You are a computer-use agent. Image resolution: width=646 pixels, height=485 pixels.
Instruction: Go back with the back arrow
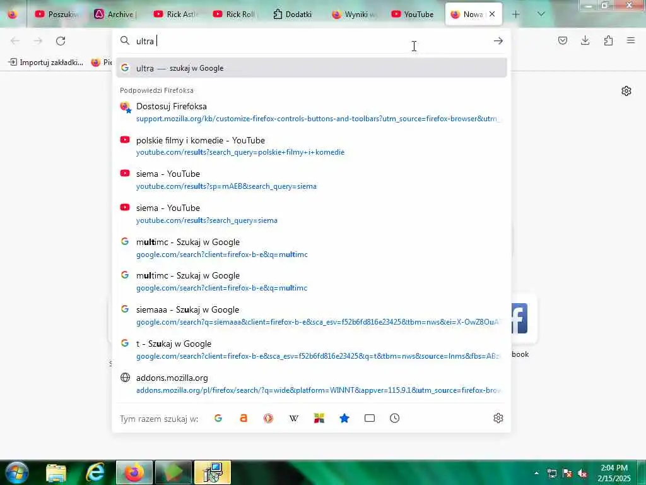coord(15,41)
